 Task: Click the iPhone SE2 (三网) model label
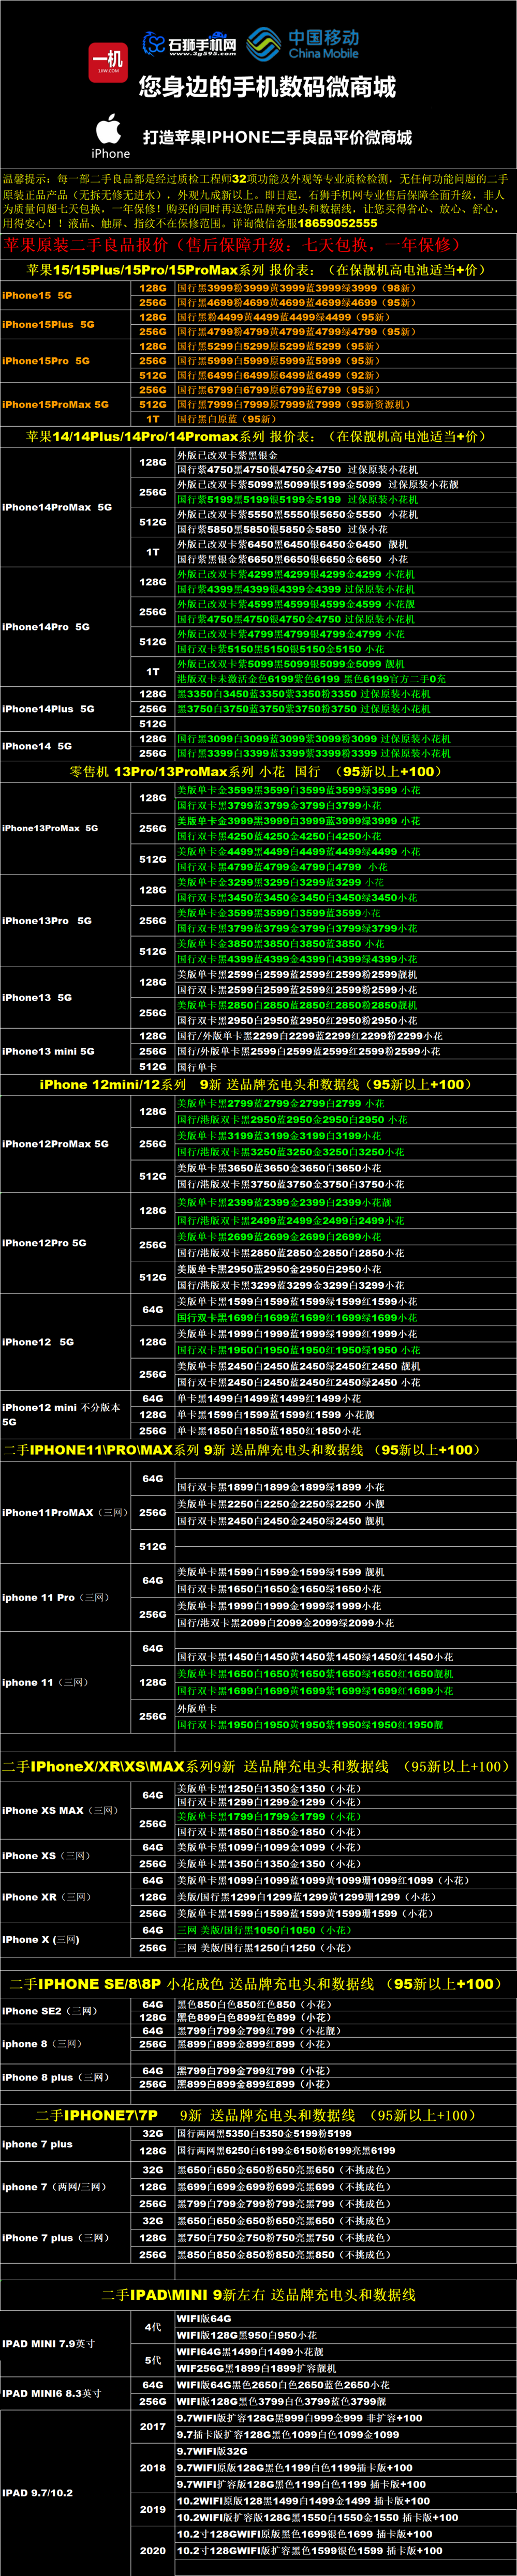(x=50, y=2011)
